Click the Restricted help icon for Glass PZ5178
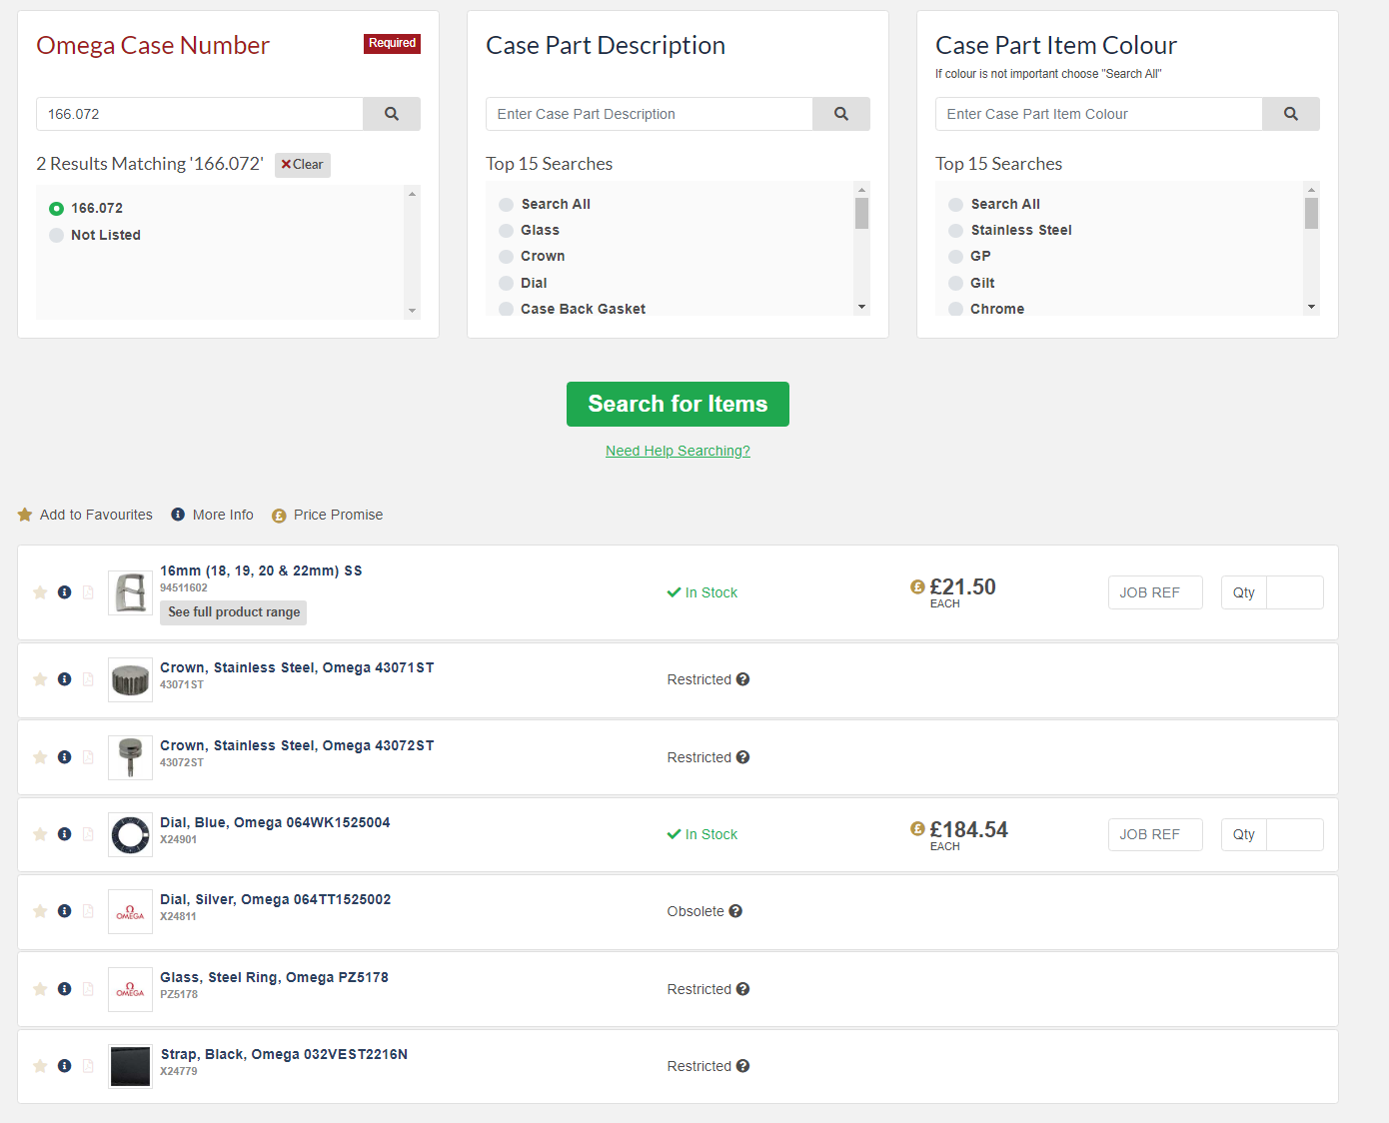Screen dimensions: 1389x1123 pos(743,989)
